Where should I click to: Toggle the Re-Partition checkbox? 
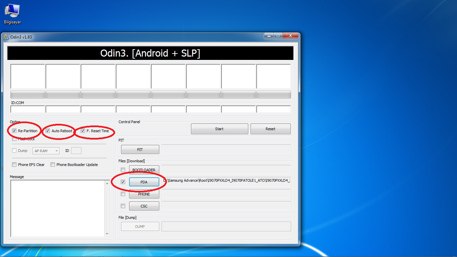click(14, 131)
